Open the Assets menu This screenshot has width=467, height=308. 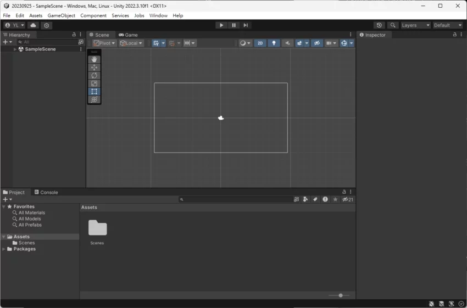pyautogui.click(x=36, y=15)
